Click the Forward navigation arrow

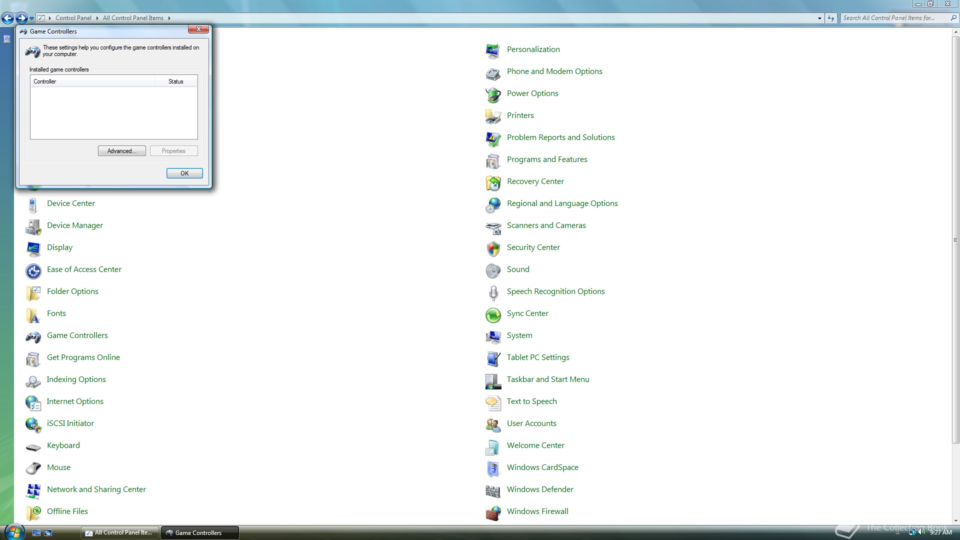pos(21,18)
